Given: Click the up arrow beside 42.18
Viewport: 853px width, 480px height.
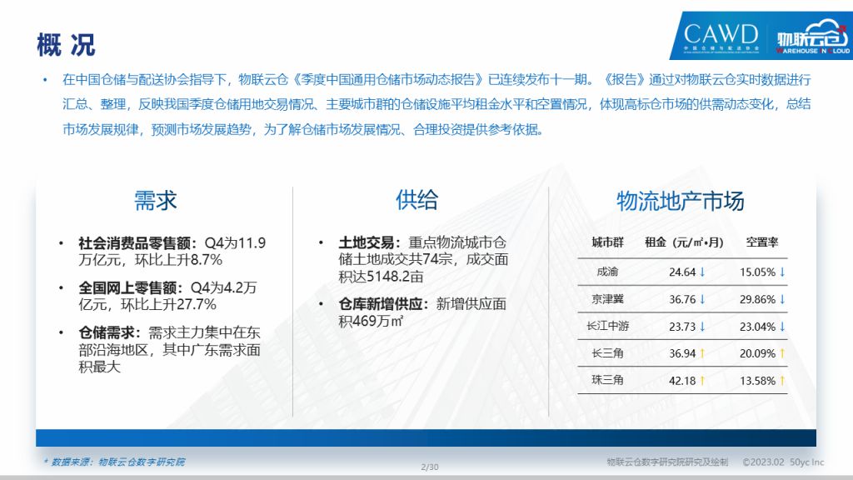Looking at the screenshot, I should pos(702,380).
